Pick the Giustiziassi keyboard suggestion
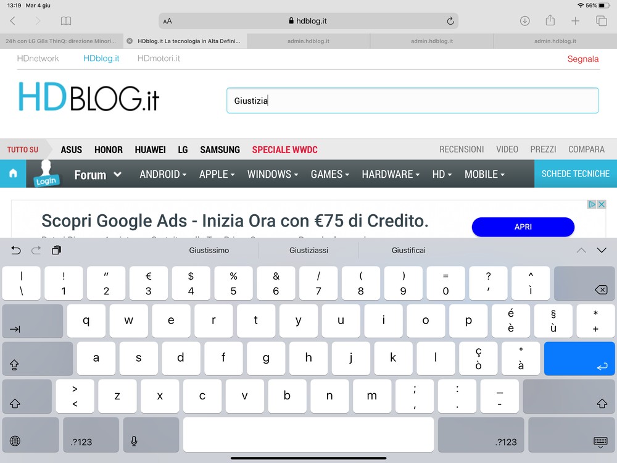This screenshot has height=463, width=617. pyautogui.click(x=309, y=250)
